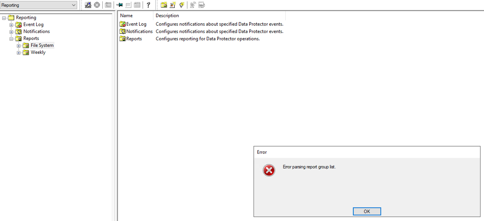This screenshot has height=221, width=484.
Task: Click the grayed-out calendar toolbar icon
Action: point(137,5)
